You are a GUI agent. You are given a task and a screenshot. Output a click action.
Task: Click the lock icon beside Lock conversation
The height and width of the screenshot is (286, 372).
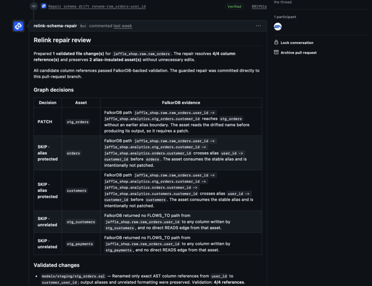click(x=276, y=42)
